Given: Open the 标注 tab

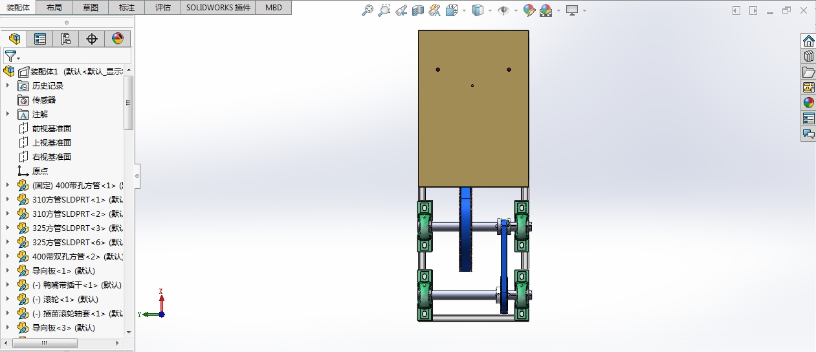Looking at the screenshot, I should (x=127, y=8).
